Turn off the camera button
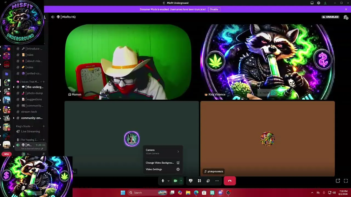351x197 pixels. tap(175, 181)
